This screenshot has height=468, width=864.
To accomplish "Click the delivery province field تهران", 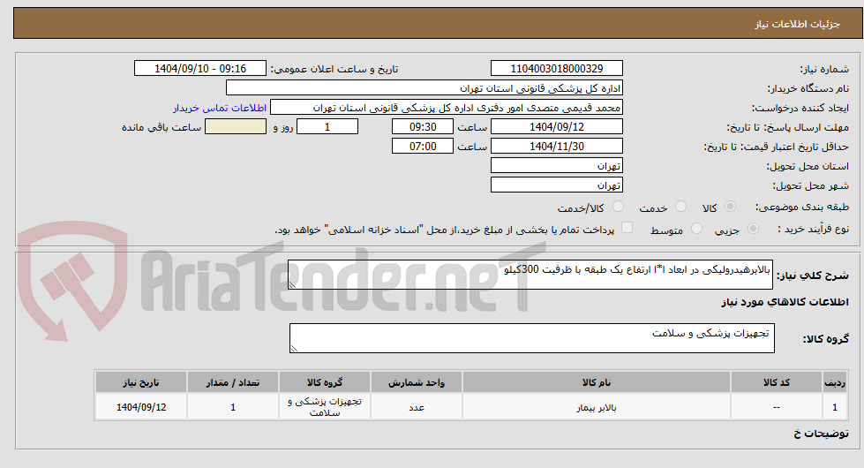I will 557,165.
